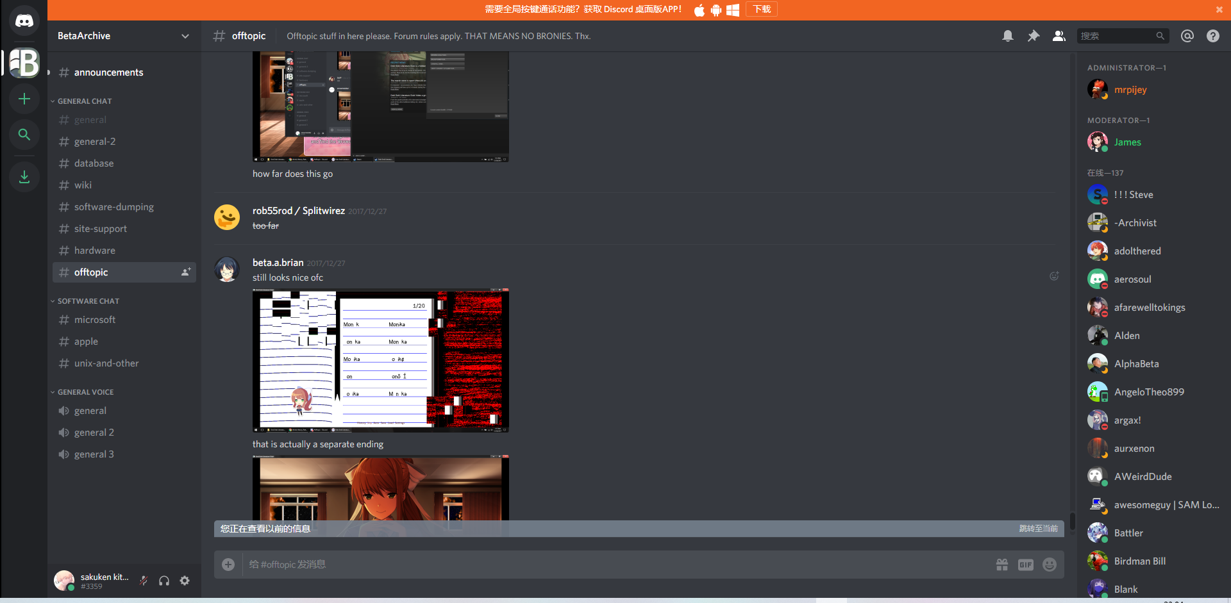Click the attach file plus button
The image size is (1231, 603).
[228, 565]
